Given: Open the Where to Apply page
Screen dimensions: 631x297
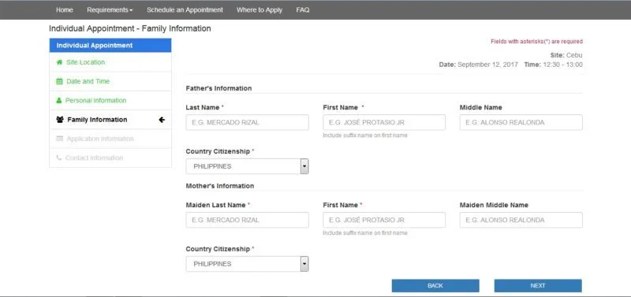Looking at the screenshot, I should click(x=259, y=10).
